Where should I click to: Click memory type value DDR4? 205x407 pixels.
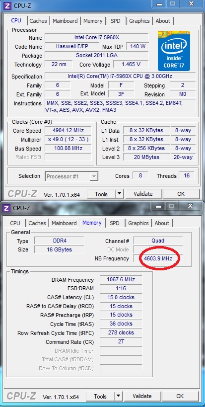[x=60, y=241]
